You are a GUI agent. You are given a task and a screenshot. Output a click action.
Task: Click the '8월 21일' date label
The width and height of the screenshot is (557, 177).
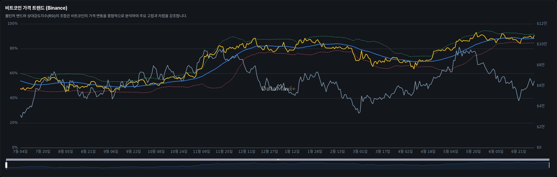tap(88, 152)
